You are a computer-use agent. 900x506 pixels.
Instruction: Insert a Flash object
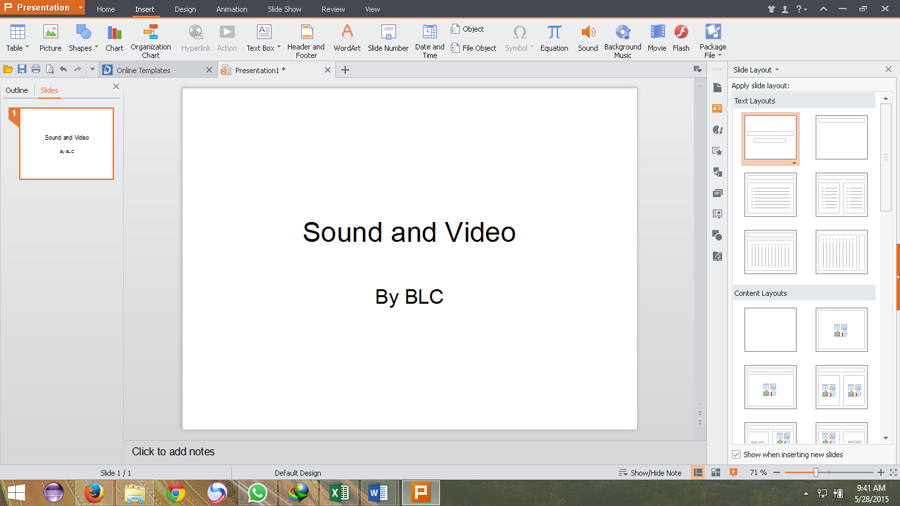click(x=681, y=40)
